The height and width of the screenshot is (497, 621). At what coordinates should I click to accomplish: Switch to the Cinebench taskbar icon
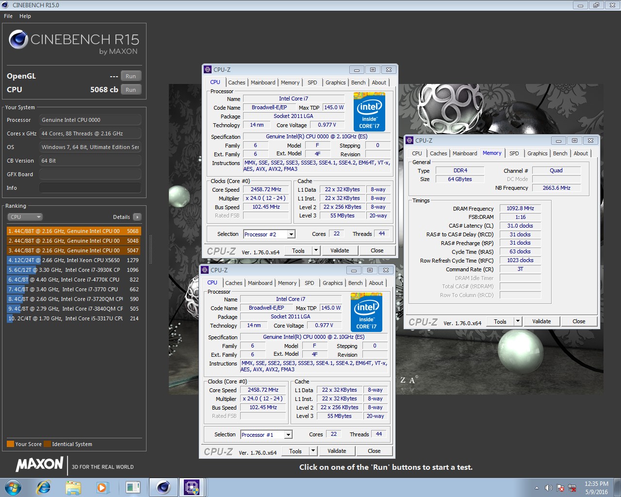[163, 487]
